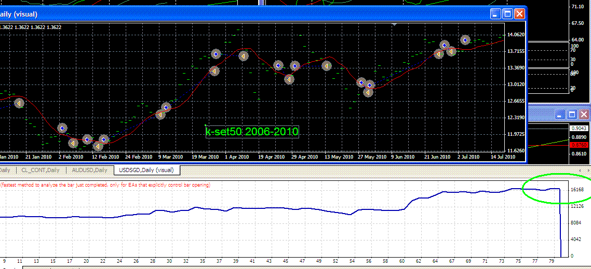Click the 12.3190 price scale label
Image resolution: width=591 pixels, height=269 pixels.
(516, 118)
